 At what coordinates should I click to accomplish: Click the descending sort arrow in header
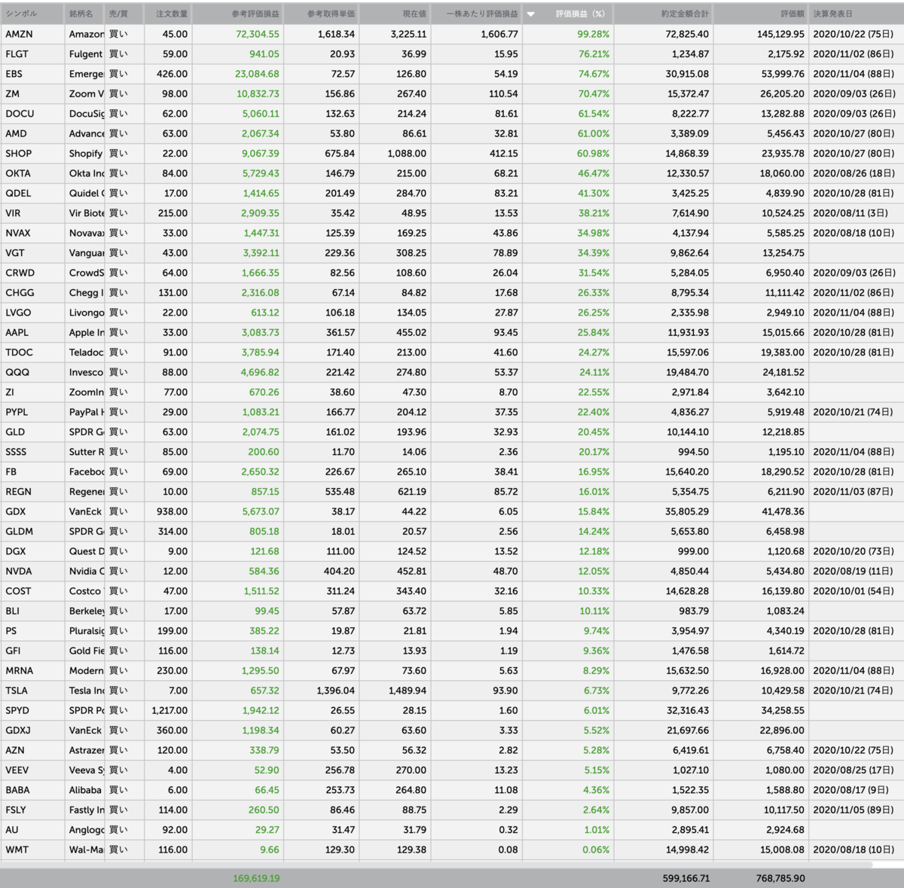click(530, 14)
